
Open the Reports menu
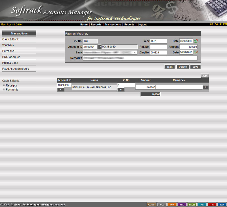[129, 25]
